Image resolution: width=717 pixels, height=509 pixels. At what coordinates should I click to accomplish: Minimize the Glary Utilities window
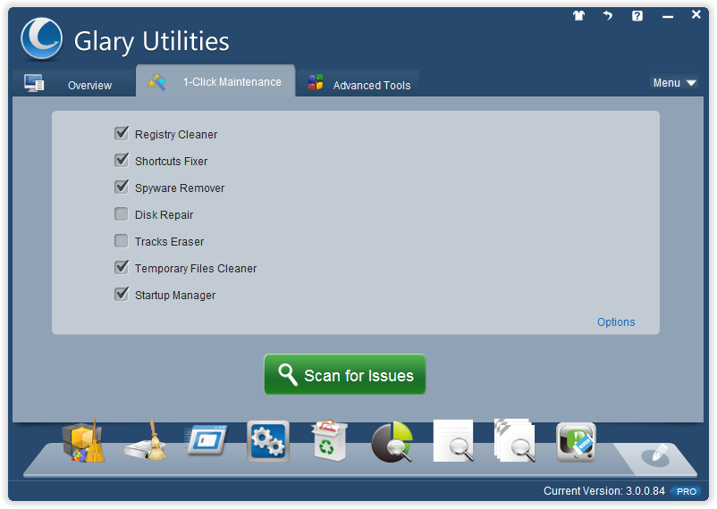(x=668, y=16)
